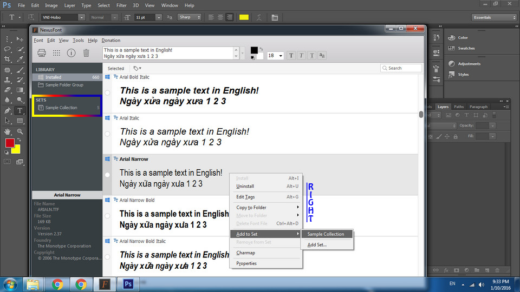Select Photoshop Move tool
Image resolution: width=520 pixels, height=292 pixels.
tap(20, 39)
